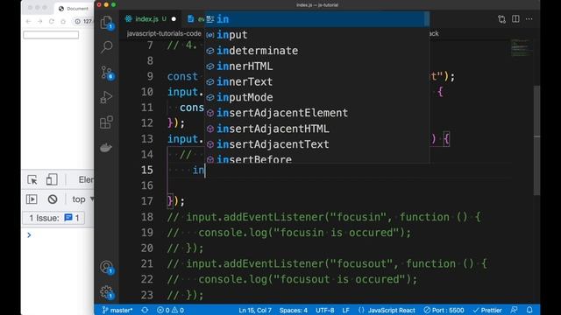Change indentation via 'Spaces: 4'
Viewport: 561px width, 315px height.
coord(294,310)
